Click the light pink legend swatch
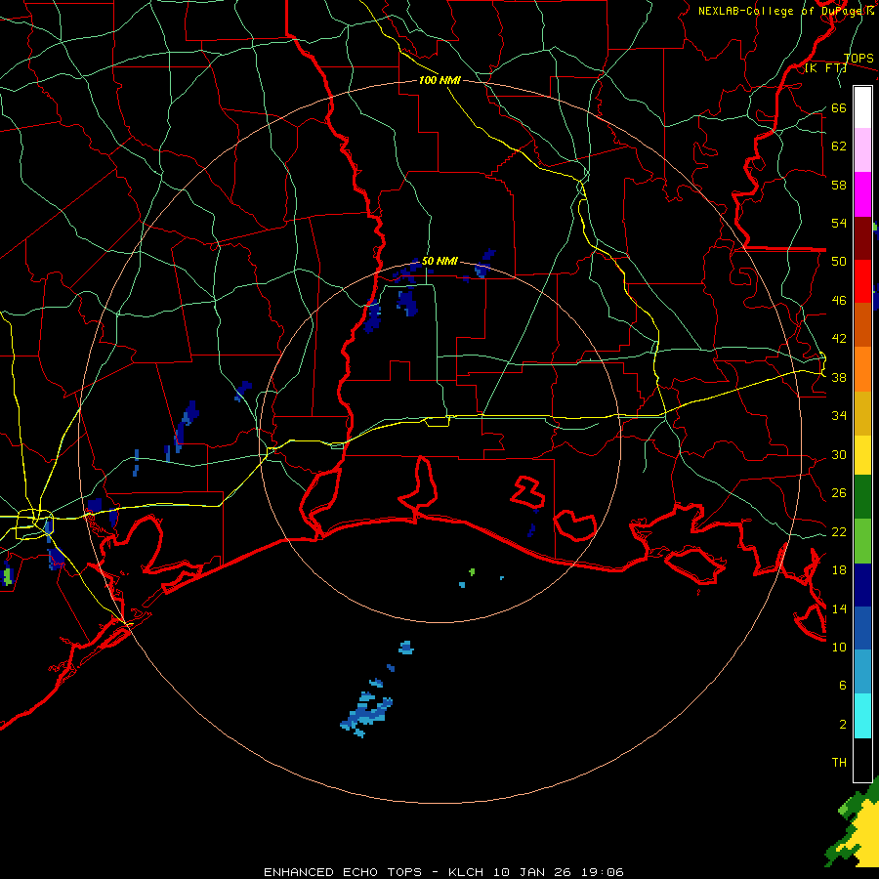 pyautogui.click(x=862, y=149)
